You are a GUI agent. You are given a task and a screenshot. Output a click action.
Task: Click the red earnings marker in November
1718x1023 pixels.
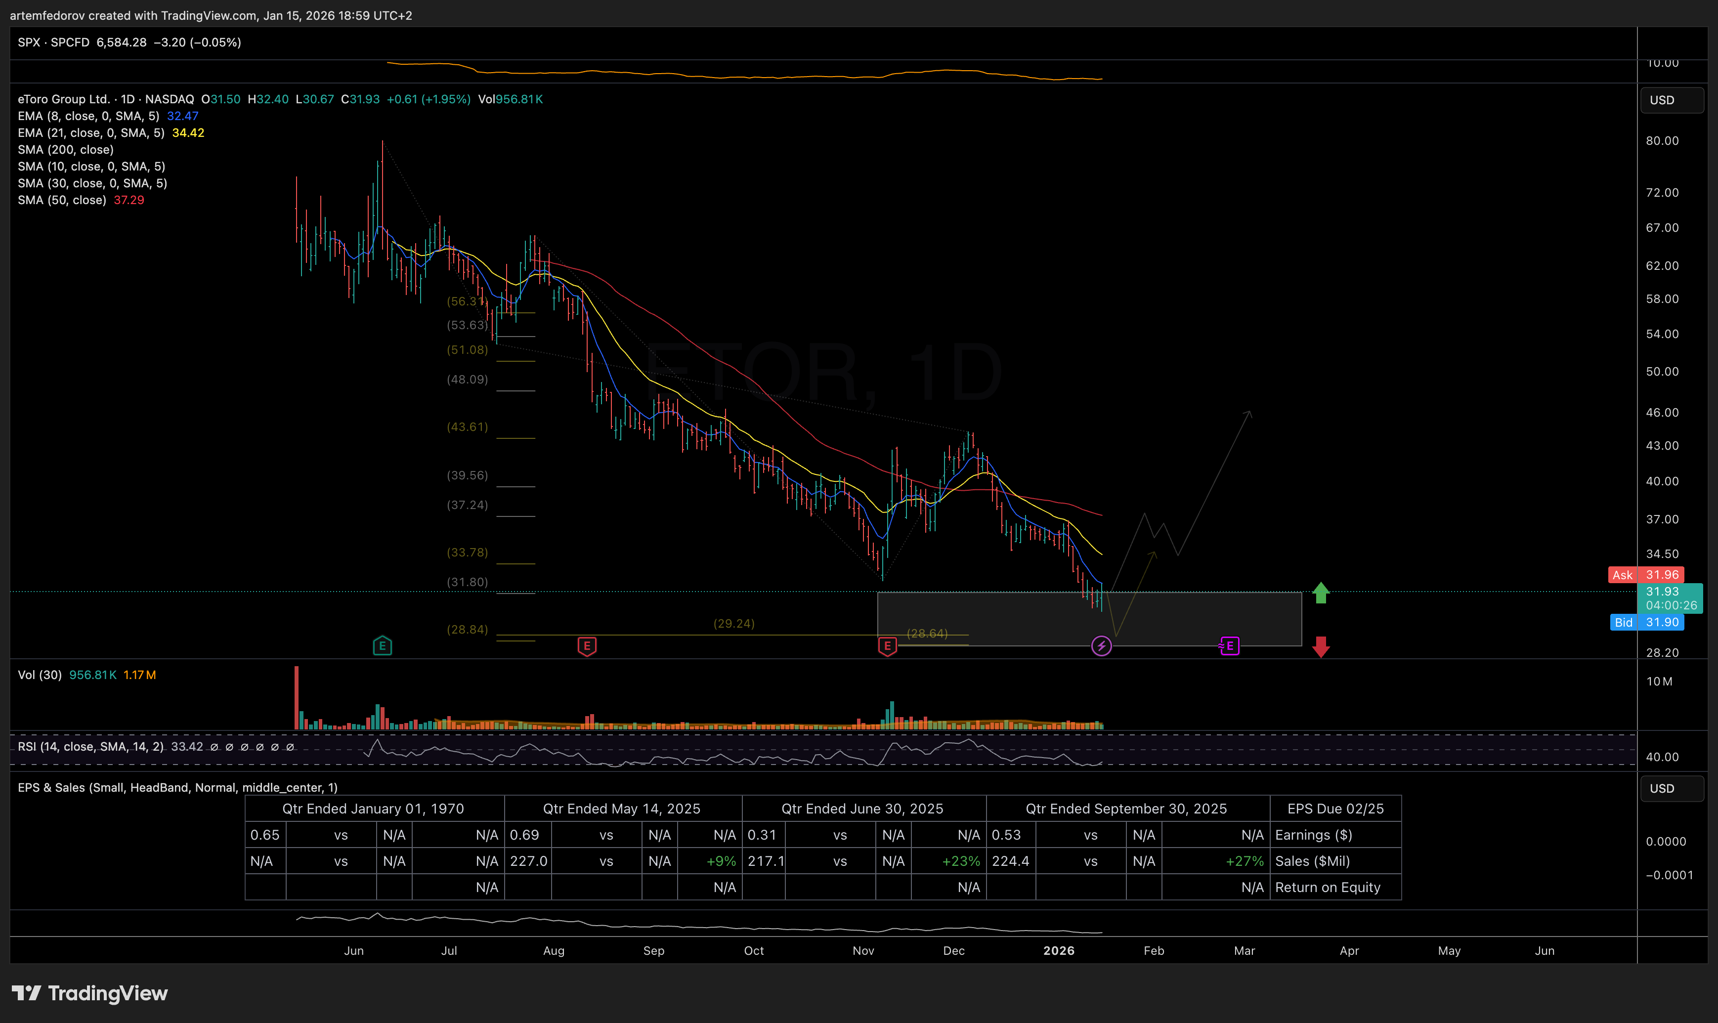coord(887,646)
